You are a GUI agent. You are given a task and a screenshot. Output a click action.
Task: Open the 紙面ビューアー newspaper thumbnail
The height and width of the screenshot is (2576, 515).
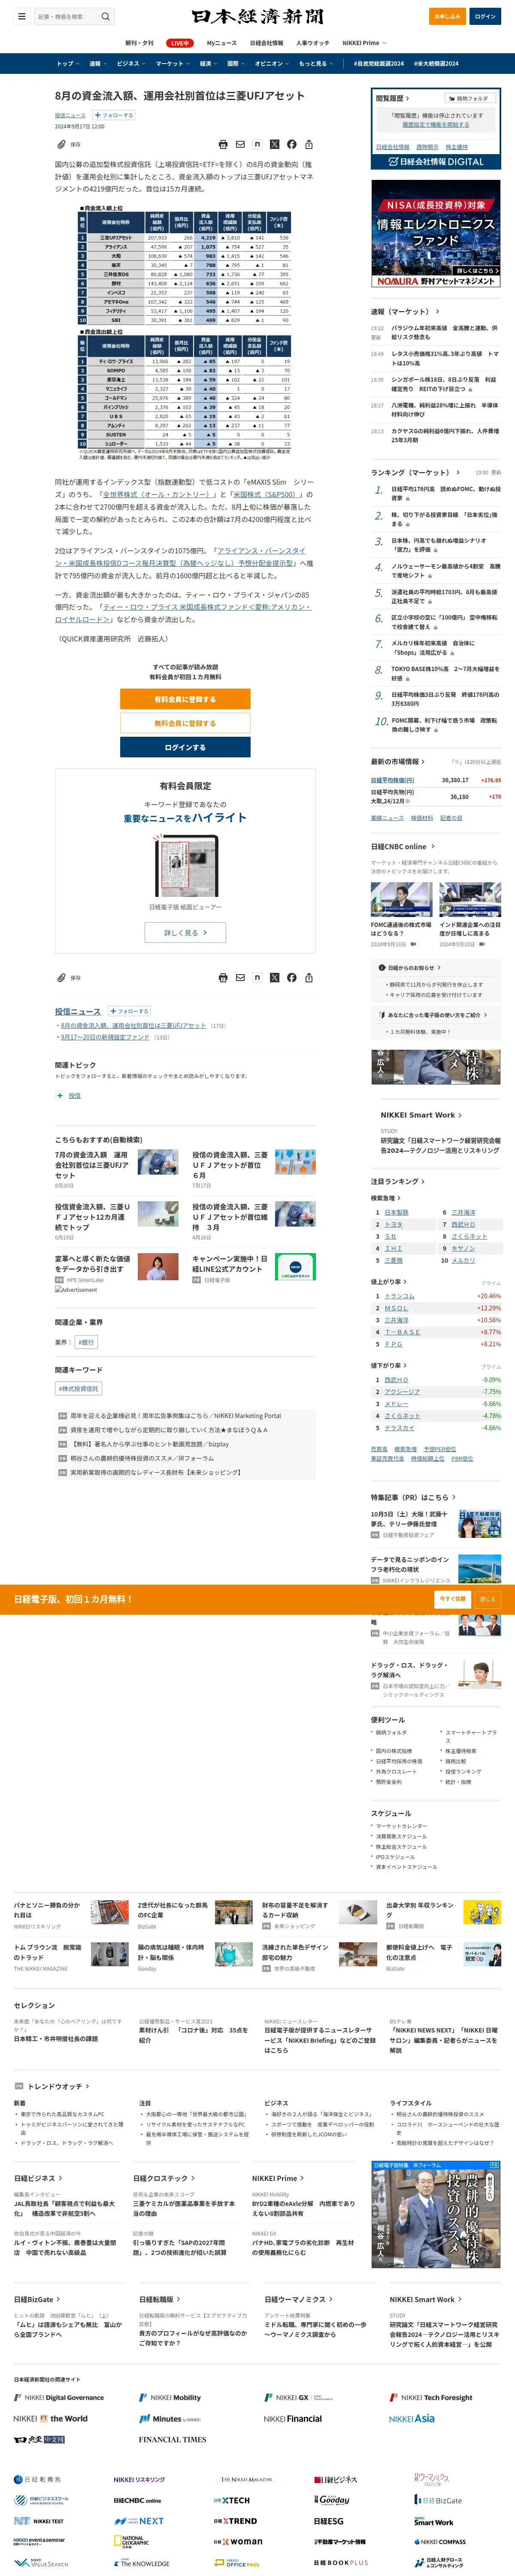pos(185,866)
